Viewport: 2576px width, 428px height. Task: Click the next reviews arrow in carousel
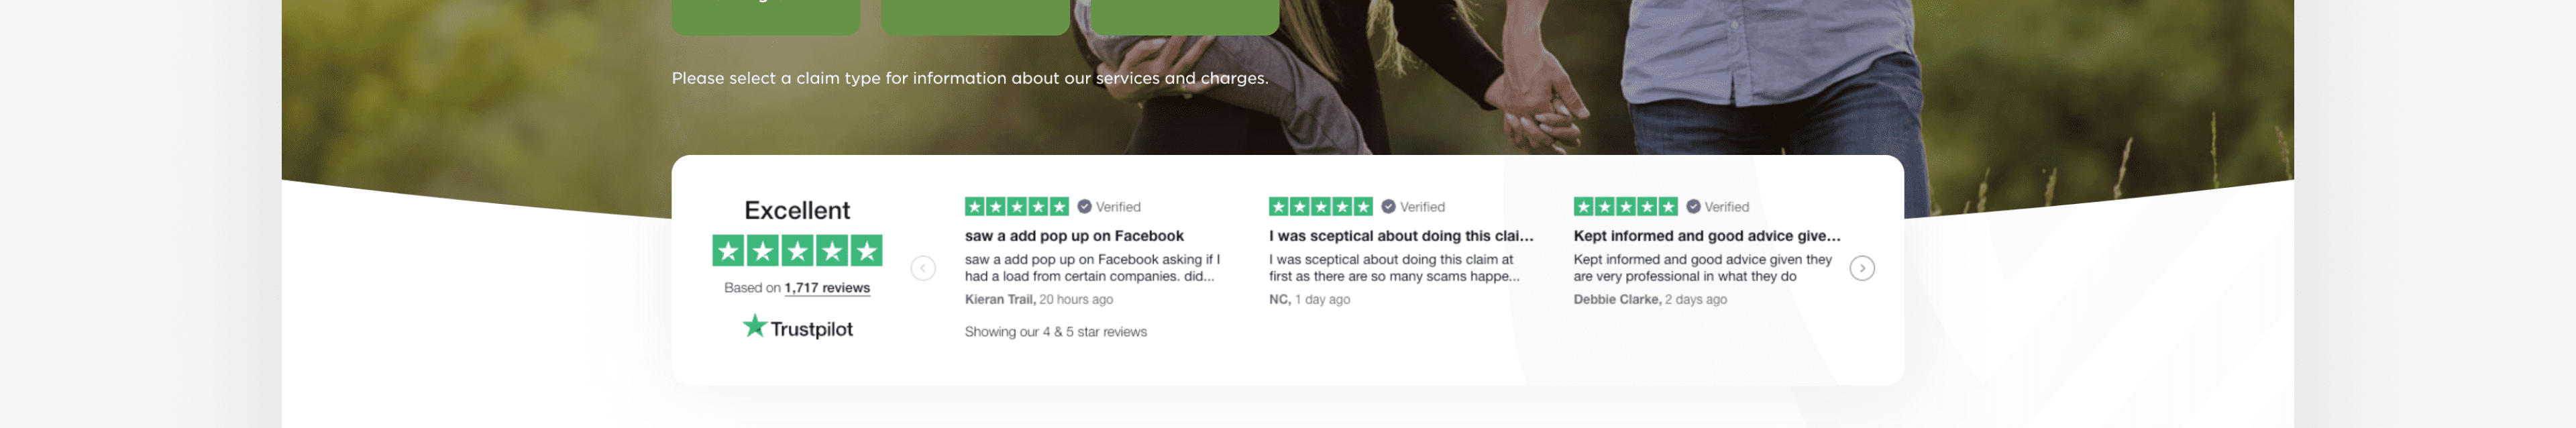pyautogui.click(x=1861, y=268)
